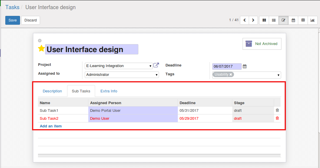
Task: Open calendar view icon
Action: pos(293,20)
